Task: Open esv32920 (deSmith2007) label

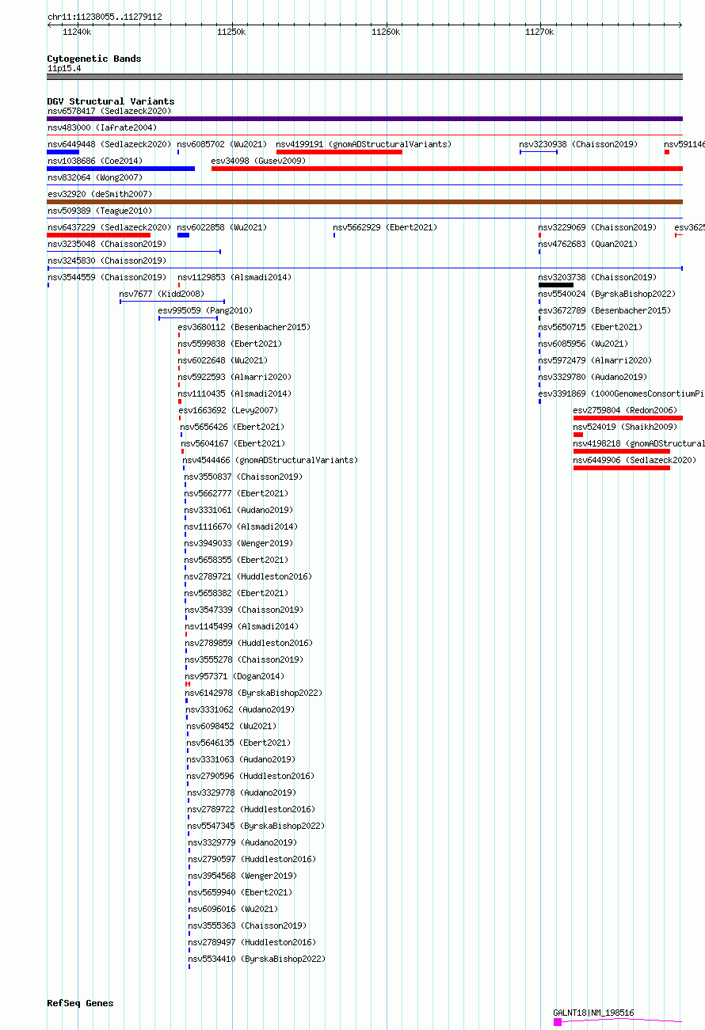Action: click(x=100, y=194)
